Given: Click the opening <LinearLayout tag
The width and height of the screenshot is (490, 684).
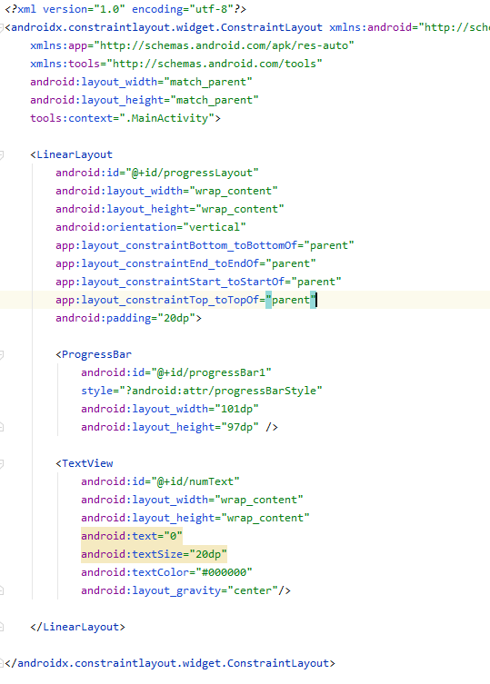Looking at the screenshot, I should coord(71,154).
